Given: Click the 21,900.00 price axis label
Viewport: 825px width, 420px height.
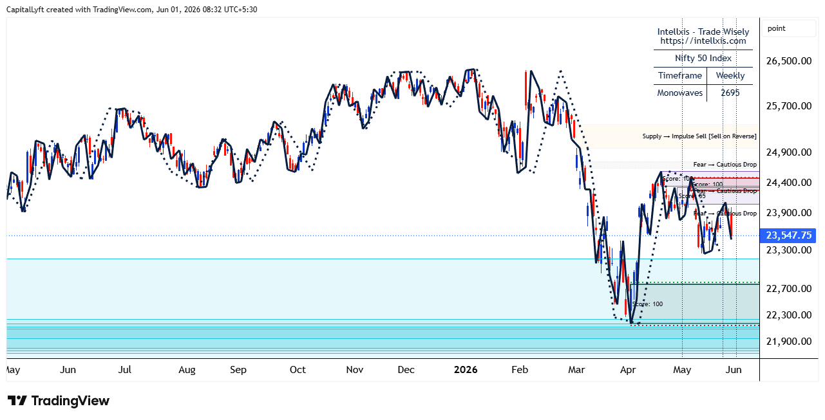Looking at the screenshot, I should (x=788, y=342).
